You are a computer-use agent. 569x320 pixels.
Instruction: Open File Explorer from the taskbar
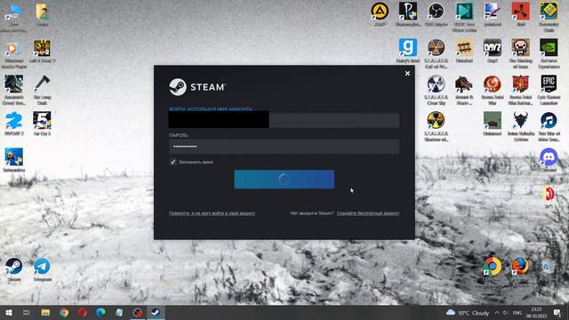tap(45, 312)
